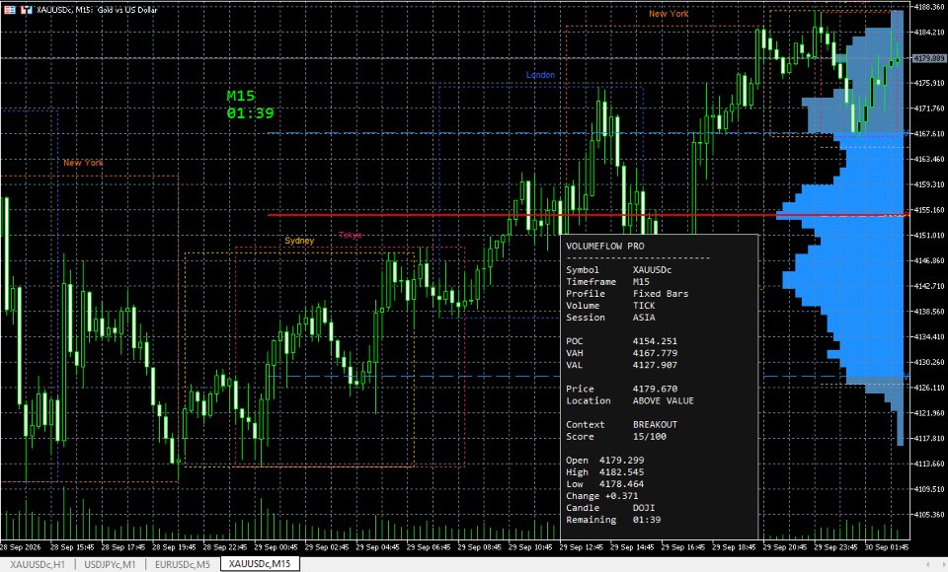948x572 pixels.
Task: Click the TICK volume value
Action: 644,306
